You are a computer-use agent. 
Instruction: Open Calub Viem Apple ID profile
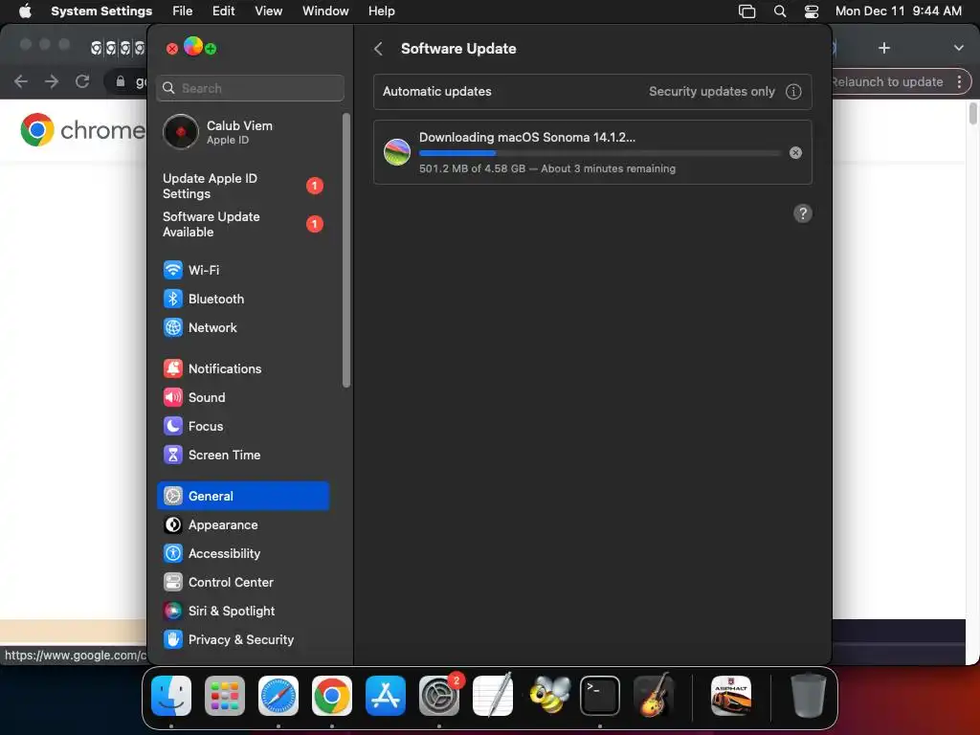coord(242,132)
